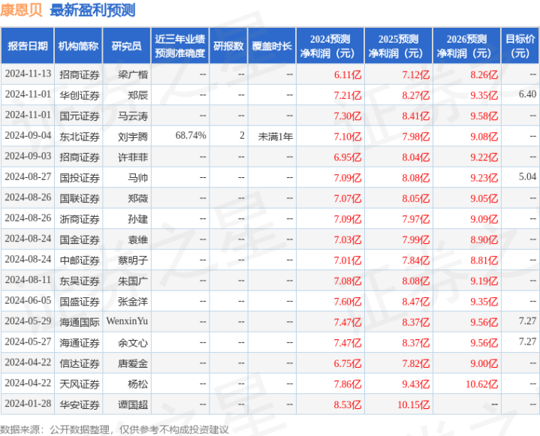This screenshot has height=436, width=540.
Task: Click the 6.75亿 value
Action: (348, 364)
